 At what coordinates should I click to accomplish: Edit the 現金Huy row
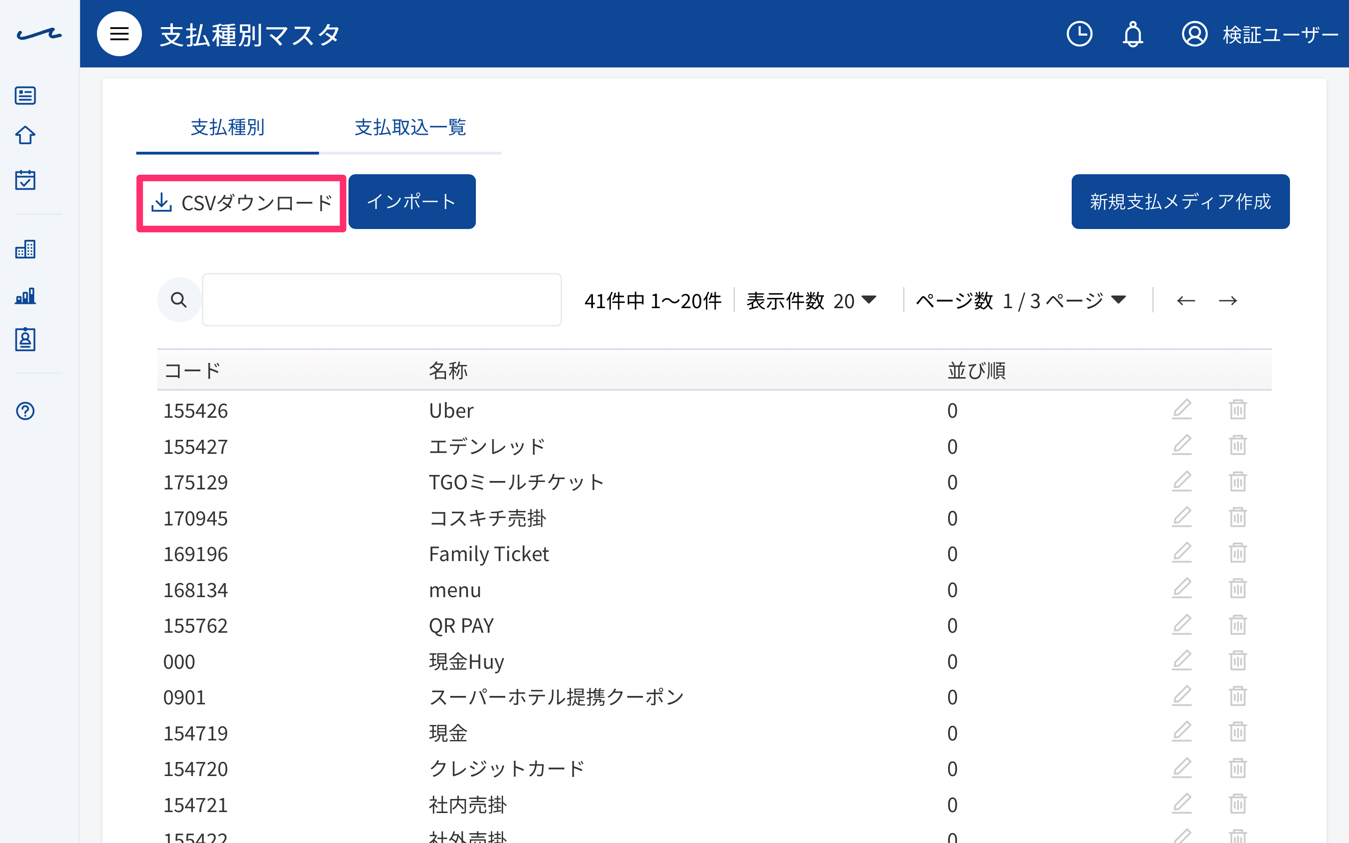pyautogui.click(x=1182, y=661)
